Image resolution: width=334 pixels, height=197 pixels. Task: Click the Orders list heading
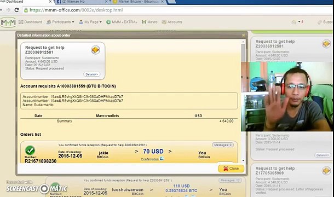pyautogui.click(x=31, y=135)
